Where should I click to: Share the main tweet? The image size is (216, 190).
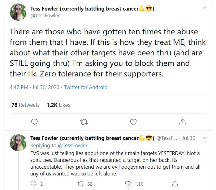pos(183,122)
